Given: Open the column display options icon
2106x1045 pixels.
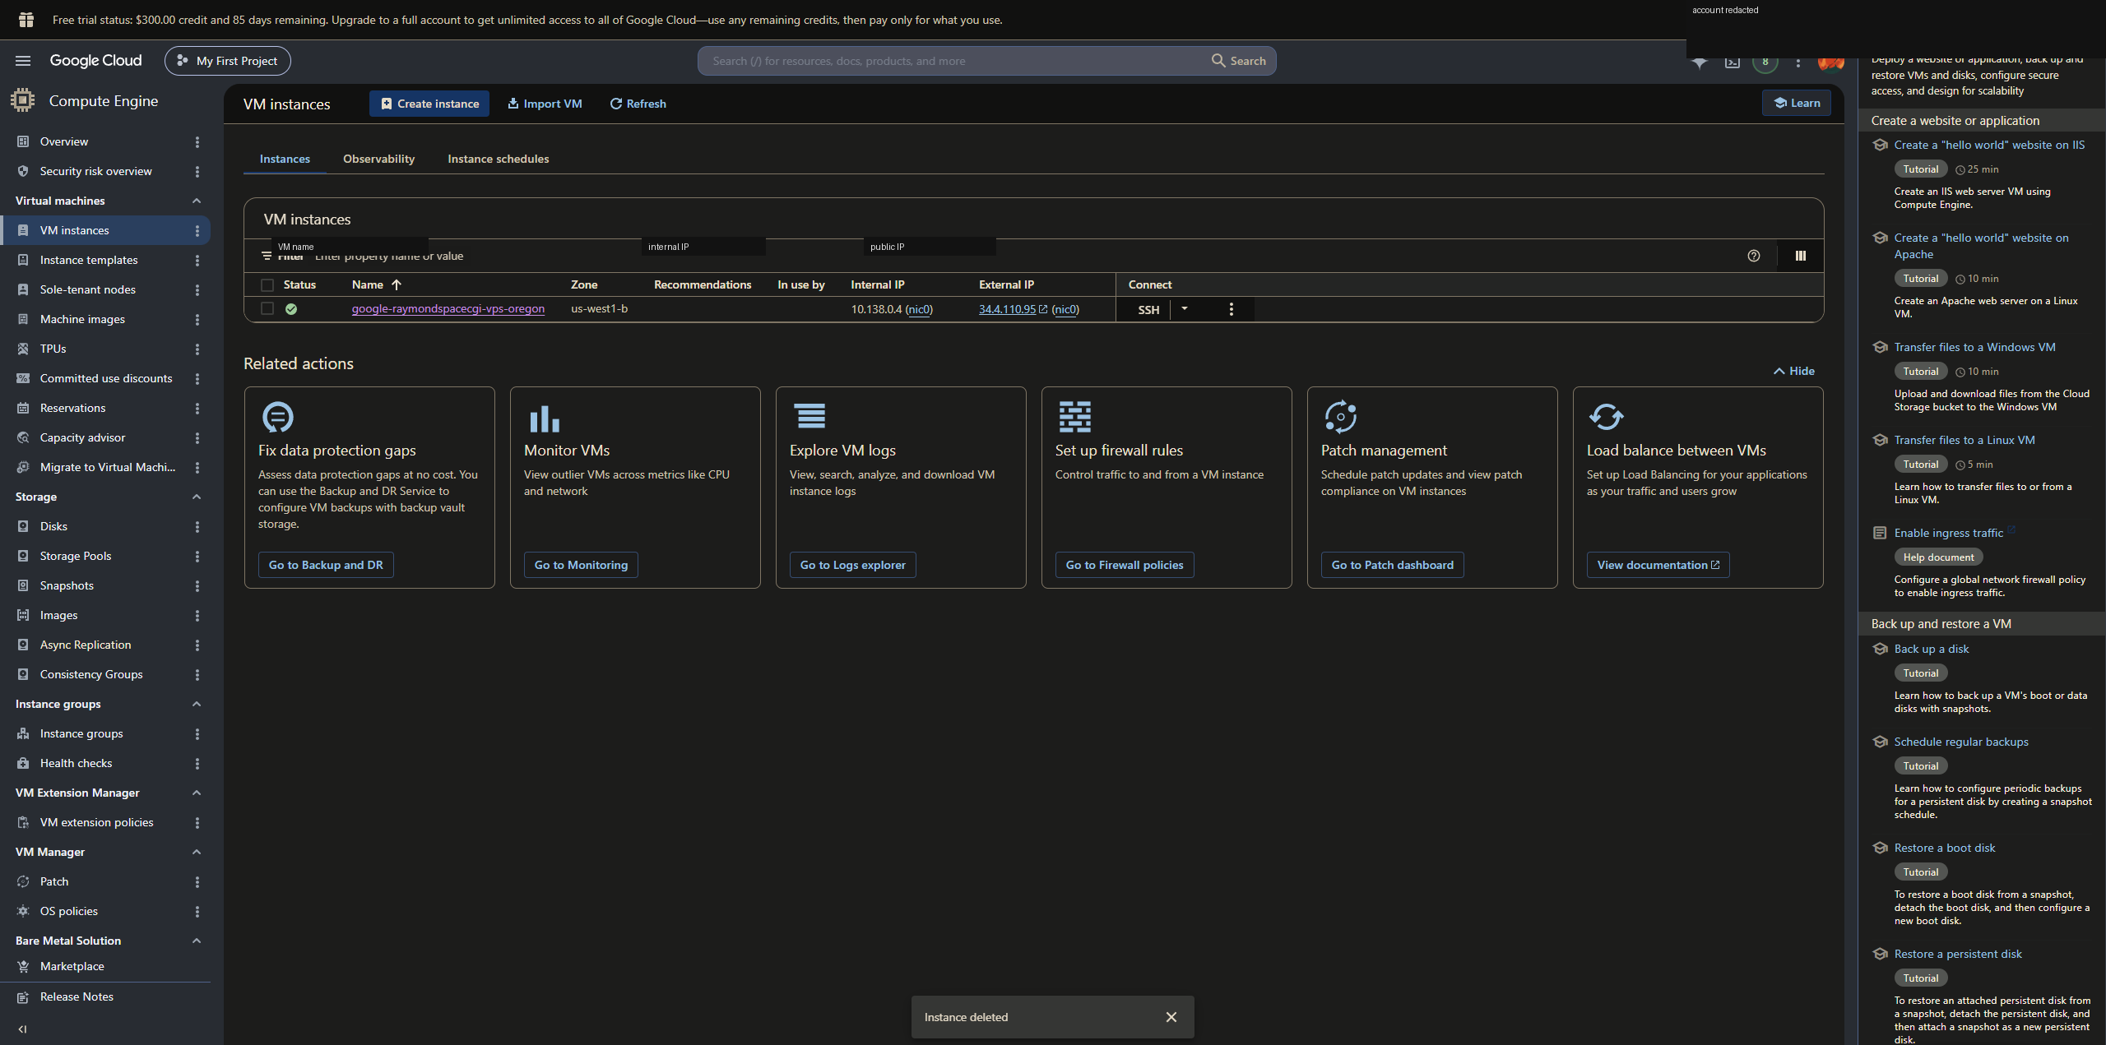Looking at the screenshot, I should pos(1800,256).
